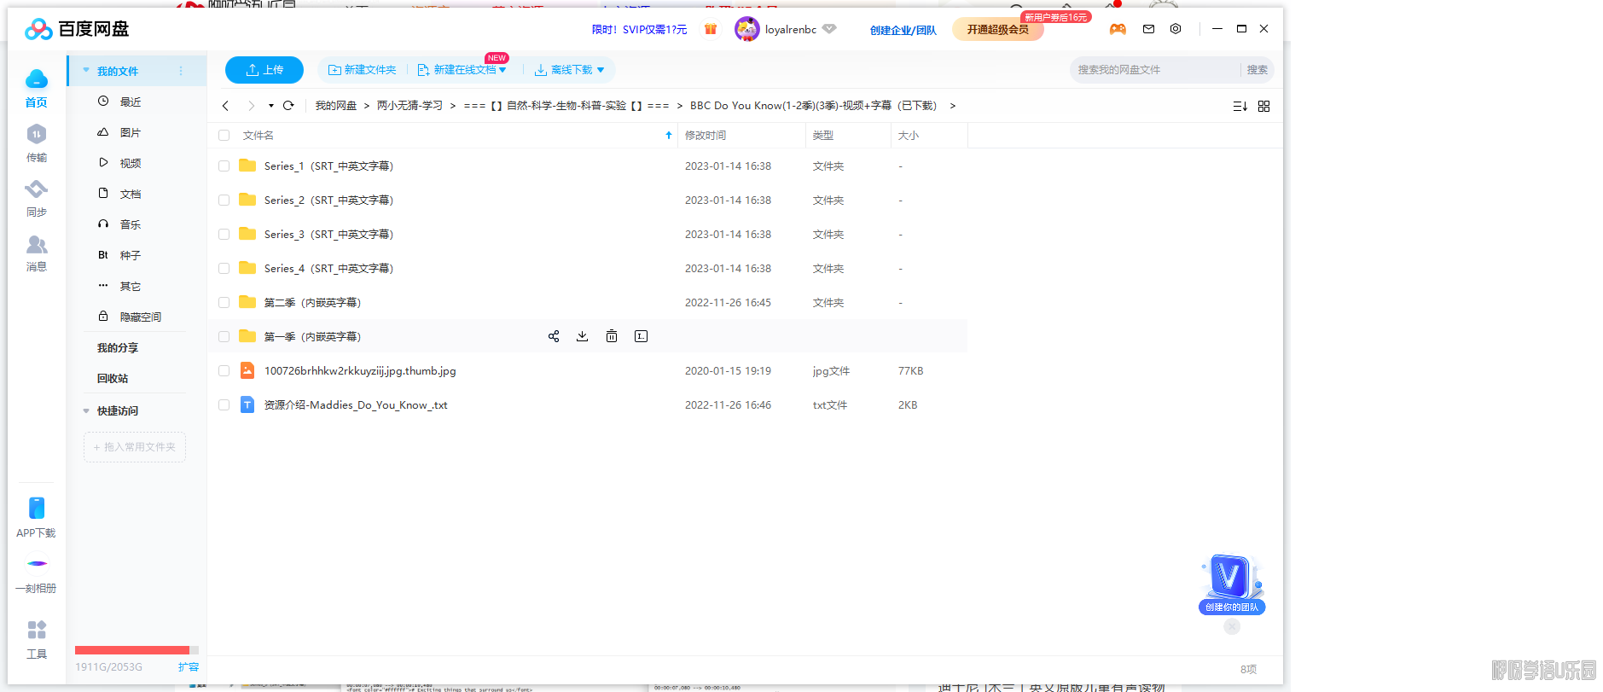Viewport: 1603px width, 692px height.
Task: Open the 首页 home icon in sidebar
Action: [x=37, y=80]
